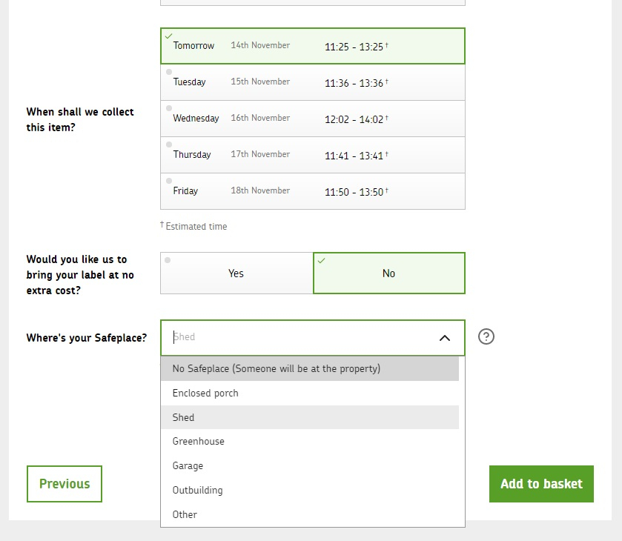Click the Add to basket button
The height and width of the screenshot is (541, 622).
pyautogui.click(x=541, y=484)
